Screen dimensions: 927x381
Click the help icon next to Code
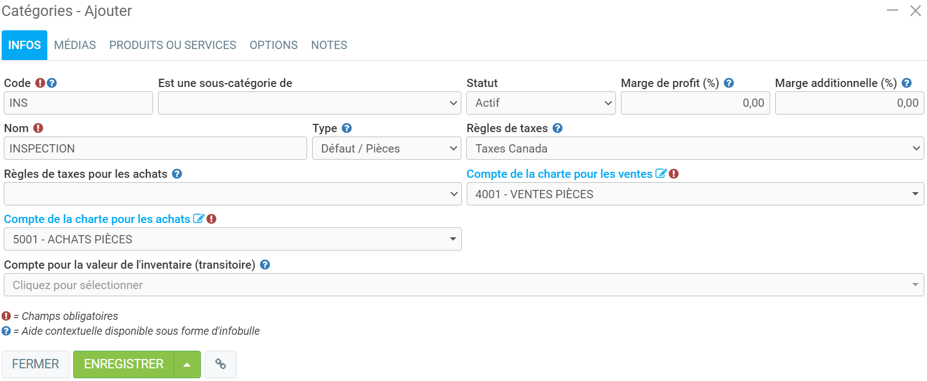pyautogui.click(x=52, y=83)
